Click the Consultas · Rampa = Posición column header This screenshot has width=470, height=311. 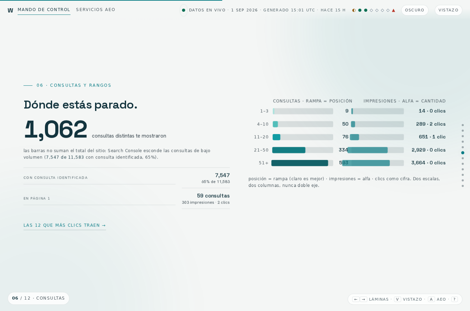313,101
